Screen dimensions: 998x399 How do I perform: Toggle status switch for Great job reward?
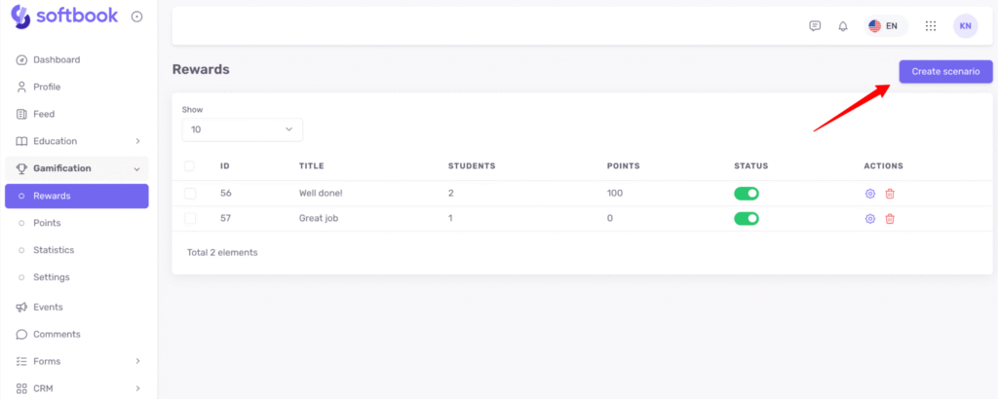coord(747,218)
